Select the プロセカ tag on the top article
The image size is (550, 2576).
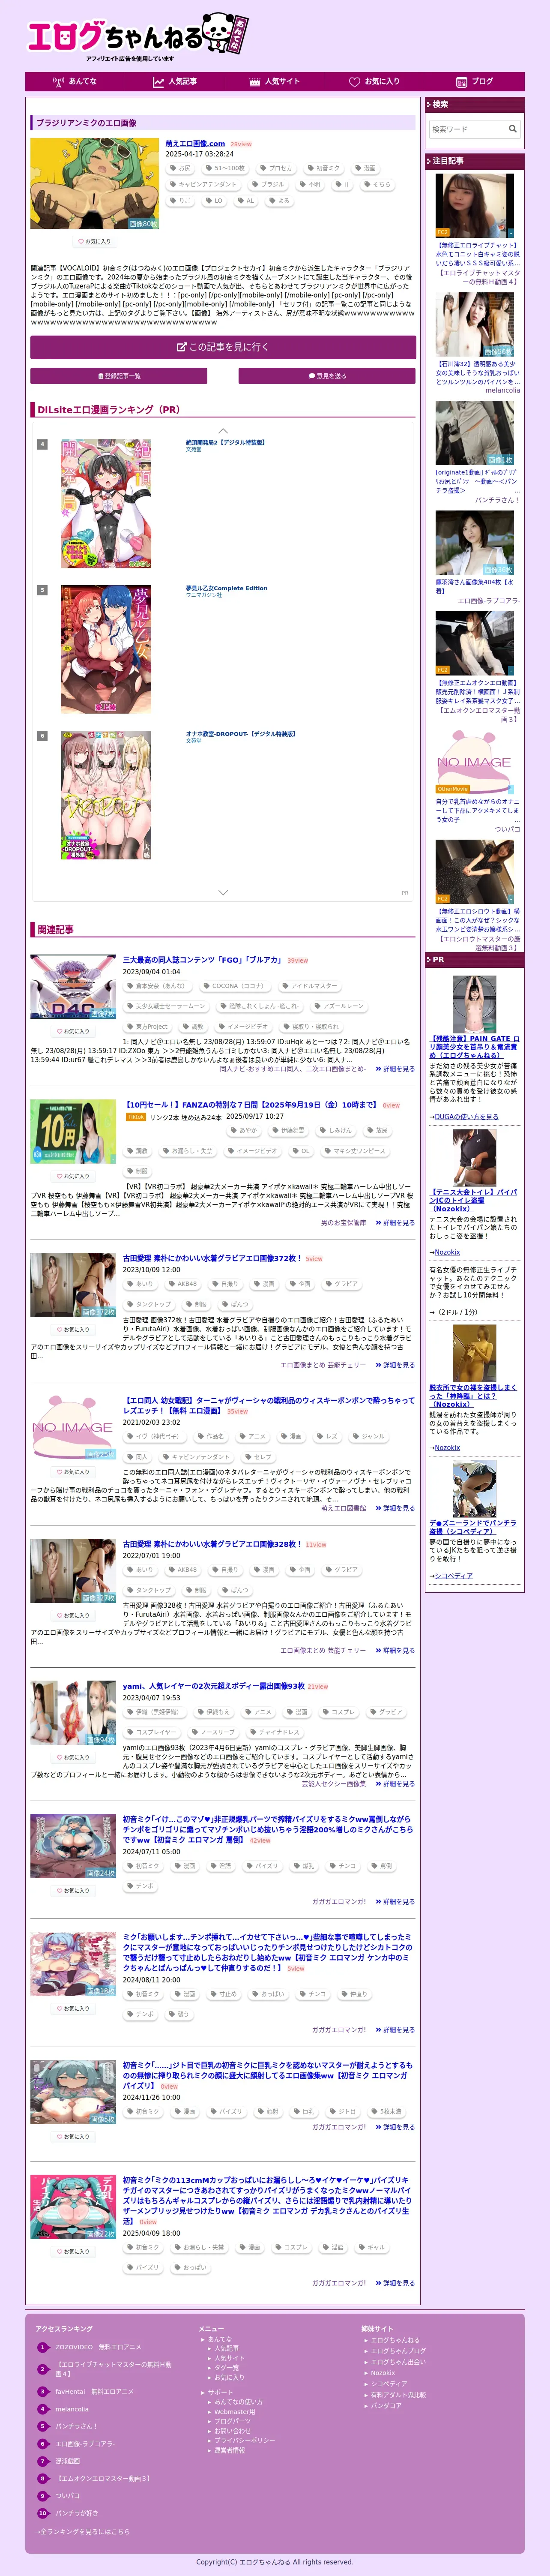[x=276, y=168]
